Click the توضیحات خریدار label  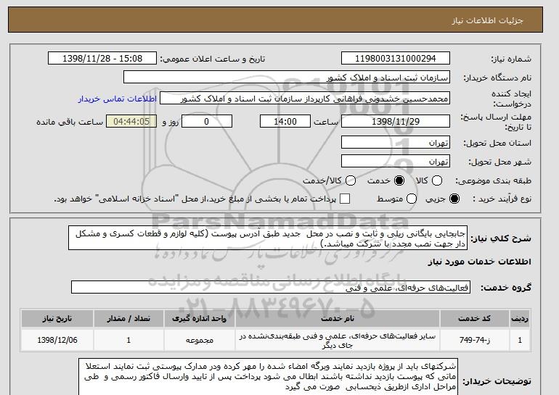click(x=497, y=381)
